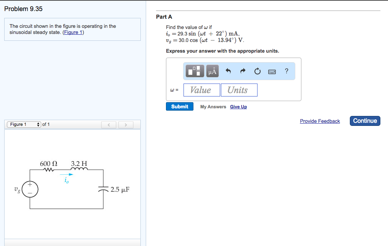Go to the previous figure arrow
This screenshot has height=246, width=388.
point(109,125)
